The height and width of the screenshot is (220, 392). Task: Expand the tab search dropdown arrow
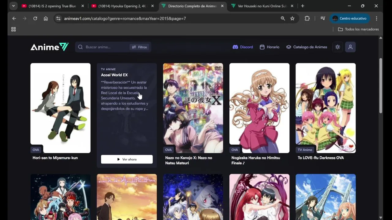(13, 6)
